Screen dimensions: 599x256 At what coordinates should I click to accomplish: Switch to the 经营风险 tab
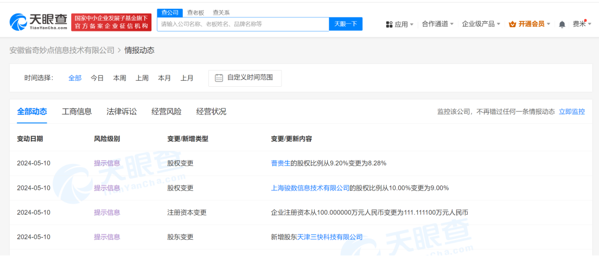(166, 112)
